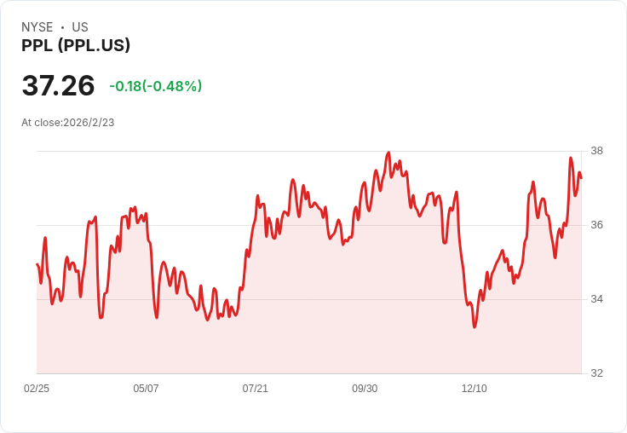
Task: Click the rightmost end of the price line
Action: 581,177
